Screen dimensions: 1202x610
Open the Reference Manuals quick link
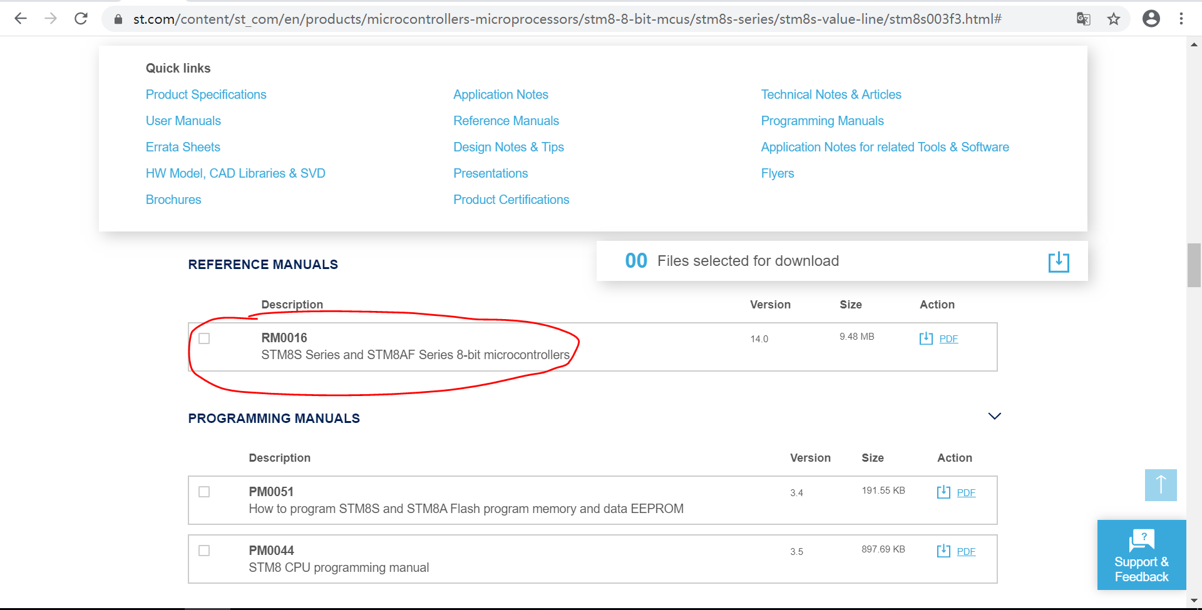(506, 120)
